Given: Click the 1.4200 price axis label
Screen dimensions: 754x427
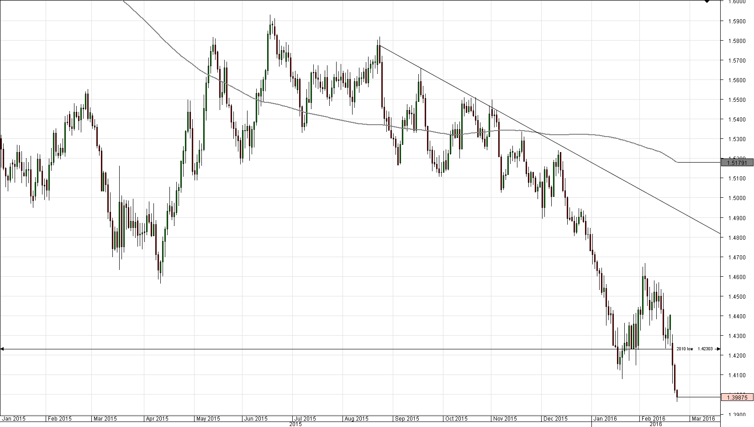Looking at the screenshot, I should tap(738, 355).
